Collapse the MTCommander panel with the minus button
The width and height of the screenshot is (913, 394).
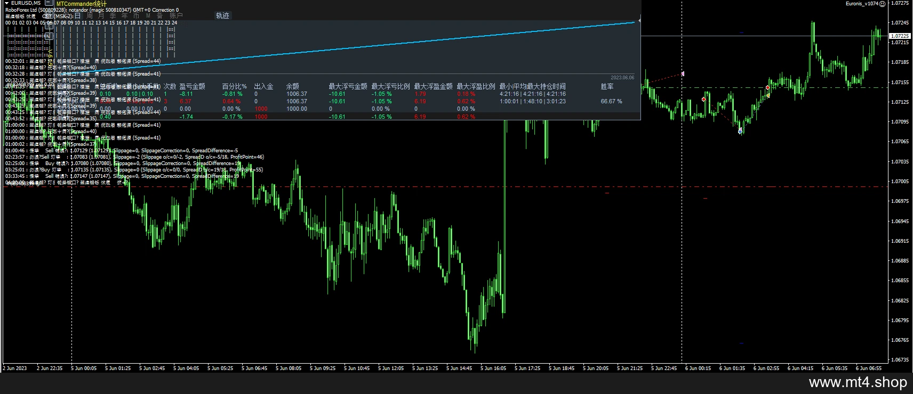49,3
